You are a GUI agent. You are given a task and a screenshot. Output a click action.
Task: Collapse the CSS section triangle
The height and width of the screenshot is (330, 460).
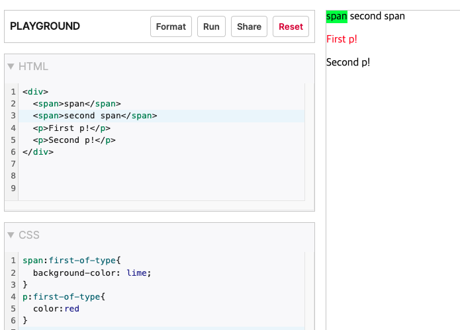[x=11, y=235]
